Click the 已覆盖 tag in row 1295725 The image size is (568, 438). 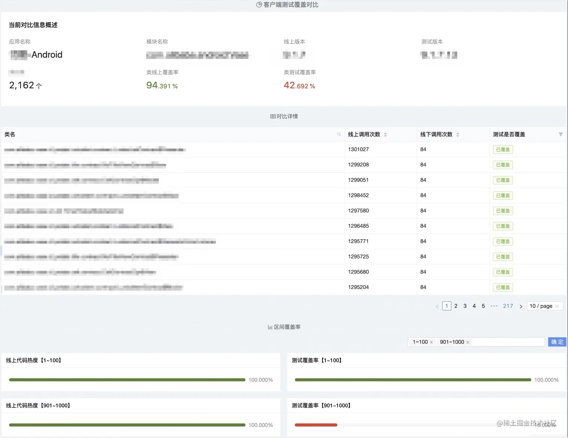[503, 257]
